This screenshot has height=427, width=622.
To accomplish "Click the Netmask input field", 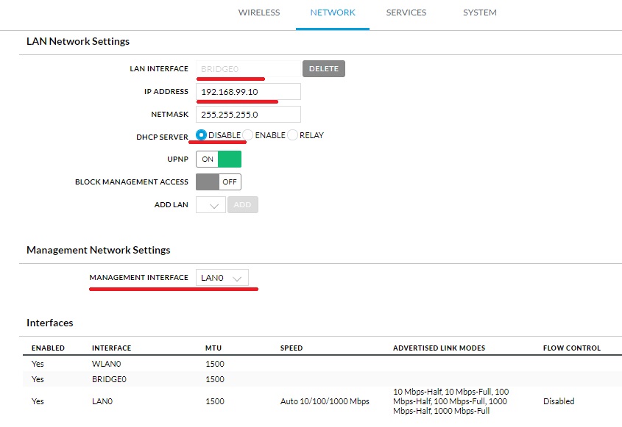I will [248, 115].
